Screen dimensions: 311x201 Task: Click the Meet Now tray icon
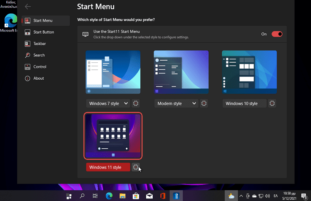point(248,196)
